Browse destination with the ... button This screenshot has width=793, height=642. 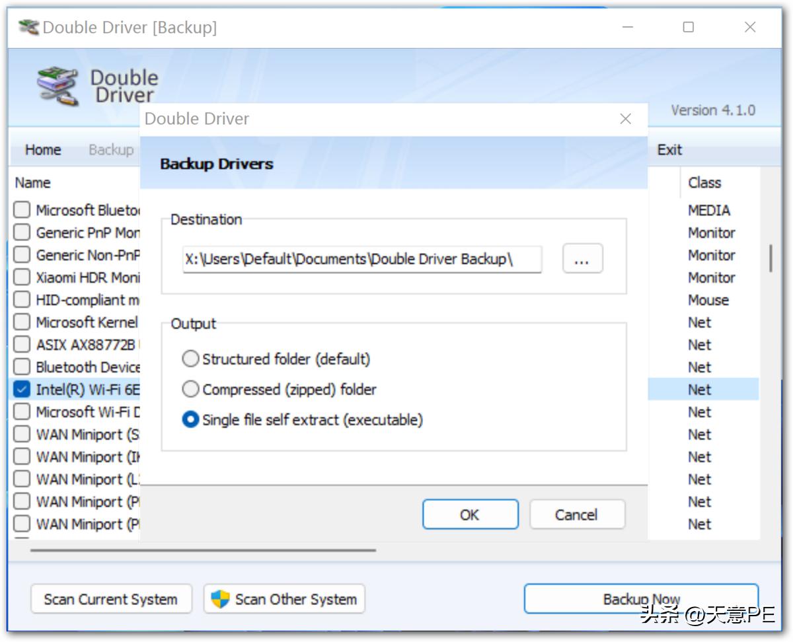582,259
